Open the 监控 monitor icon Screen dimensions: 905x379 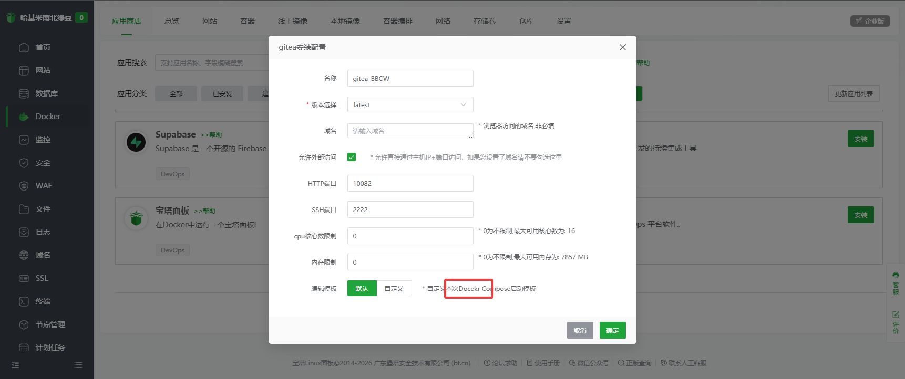coord(24,140)
